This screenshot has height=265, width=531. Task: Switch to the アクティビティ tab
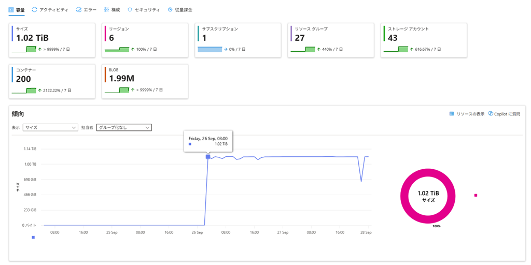coord(53,10)
